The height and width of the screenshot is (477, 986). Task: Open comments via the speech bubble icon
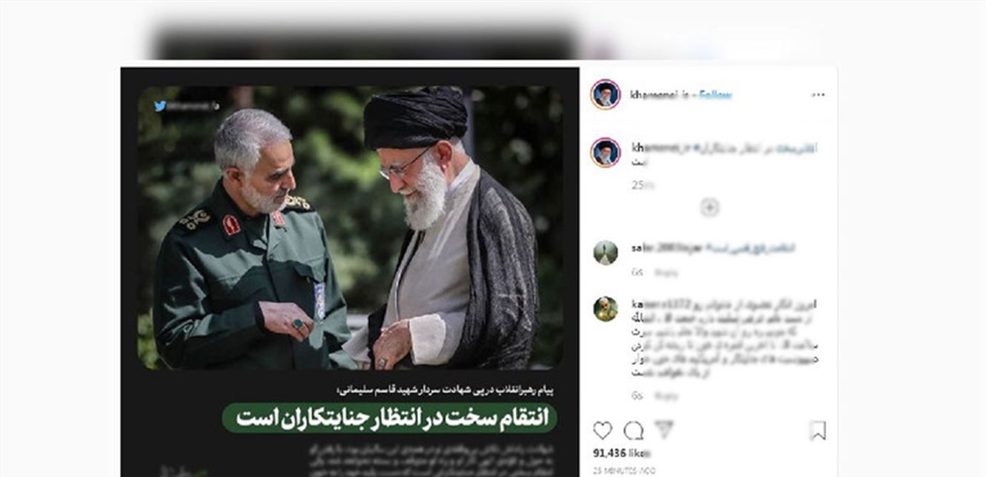(633, 430)
